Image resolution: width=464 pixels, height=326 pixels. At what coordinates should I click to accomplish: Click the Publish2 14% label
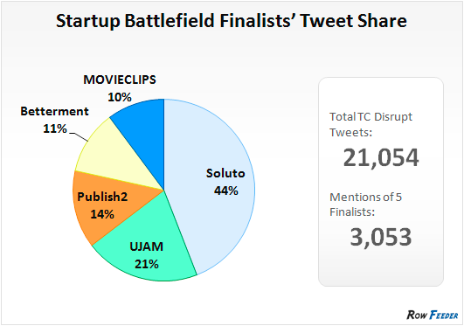(102, 205)
